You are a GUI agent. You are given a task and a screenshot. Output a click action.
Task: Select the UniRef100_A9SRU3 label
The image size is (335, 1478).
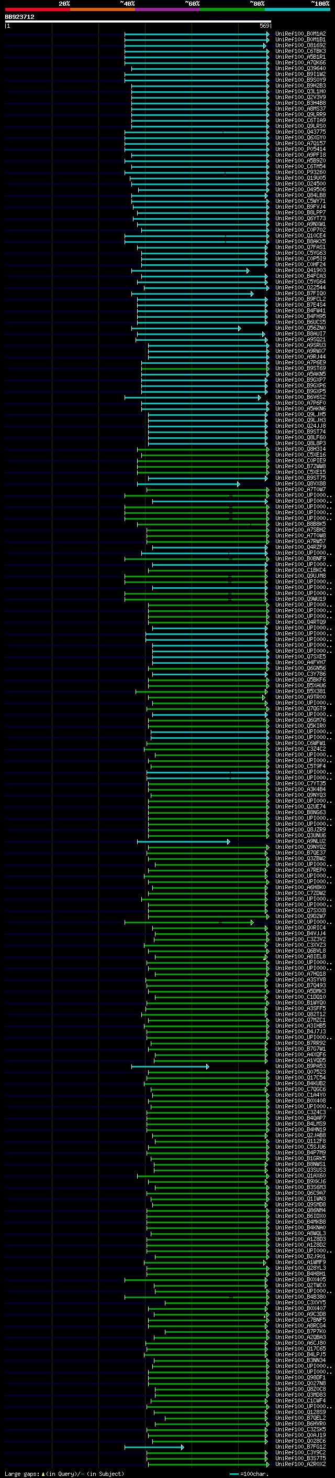point(300,346)
